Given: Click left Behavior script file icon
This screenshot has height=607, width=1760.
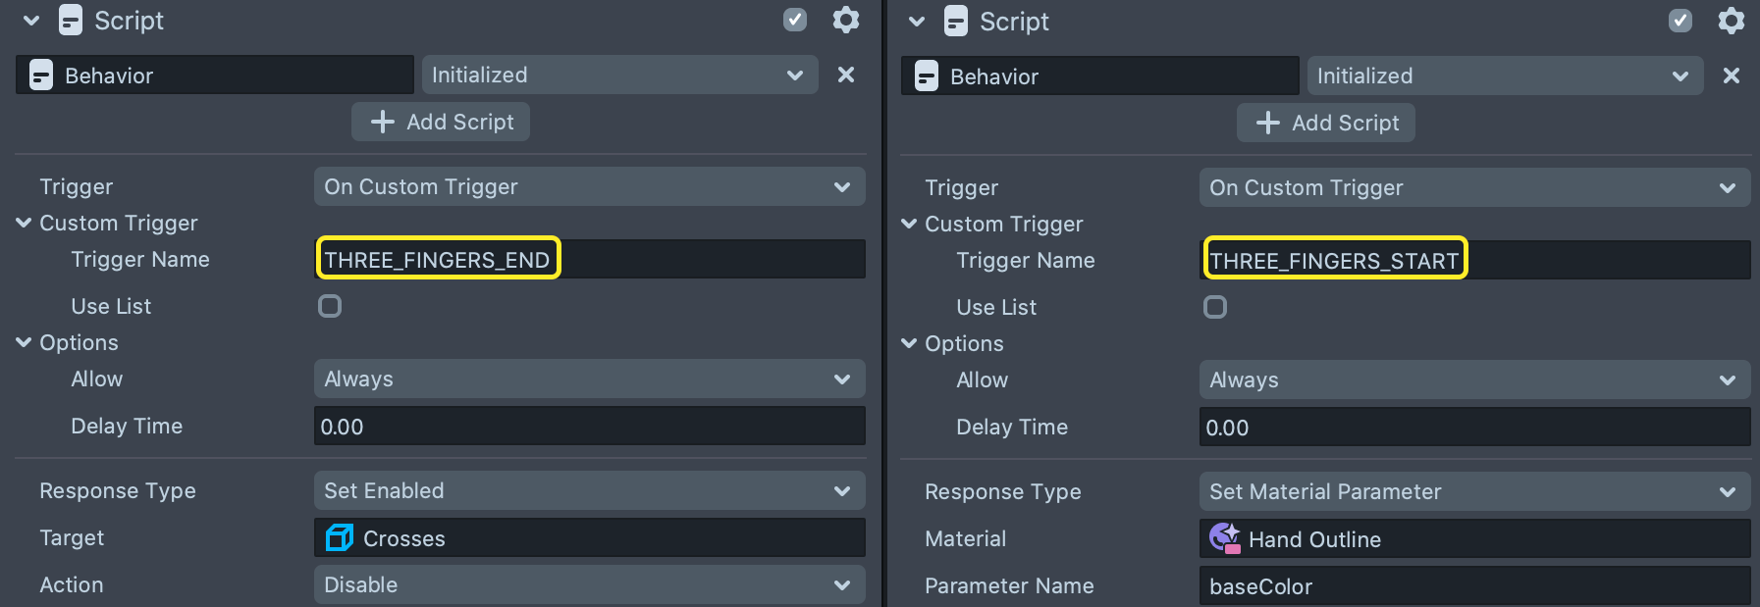Looking at the screenshot, I should click(41, 76).
